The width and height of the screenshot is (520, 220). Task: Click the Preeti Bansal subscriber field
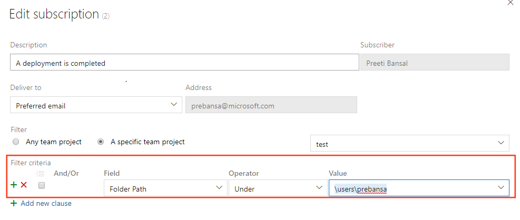[x=434, y=63]
